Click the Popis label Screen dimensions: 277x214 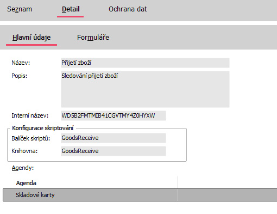[x=19, y=76]
